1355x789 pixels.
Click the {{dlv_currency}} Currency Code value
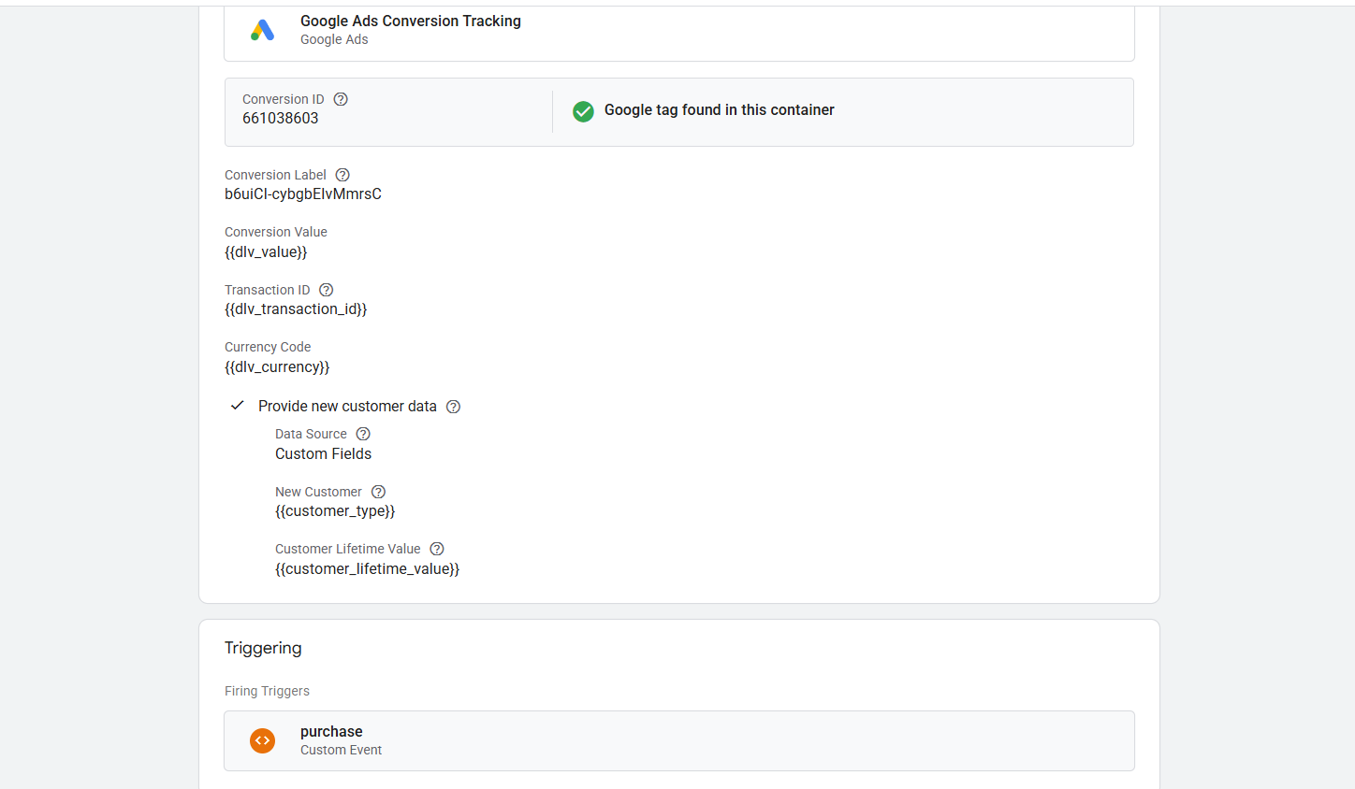277,367
